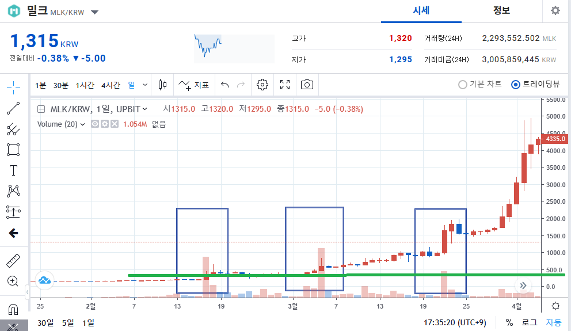
Task: Click the 거래대금 value 3,005,859,445
Action: pyautogui.click(x=510, y=59)
